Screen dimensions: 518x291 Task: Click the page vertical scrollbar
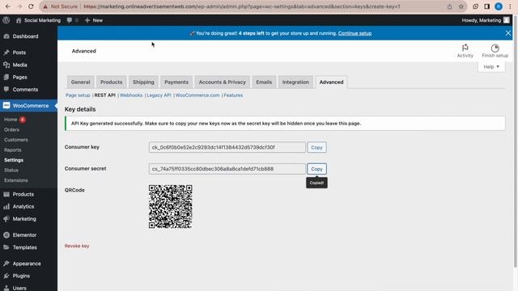coord(515,142)
